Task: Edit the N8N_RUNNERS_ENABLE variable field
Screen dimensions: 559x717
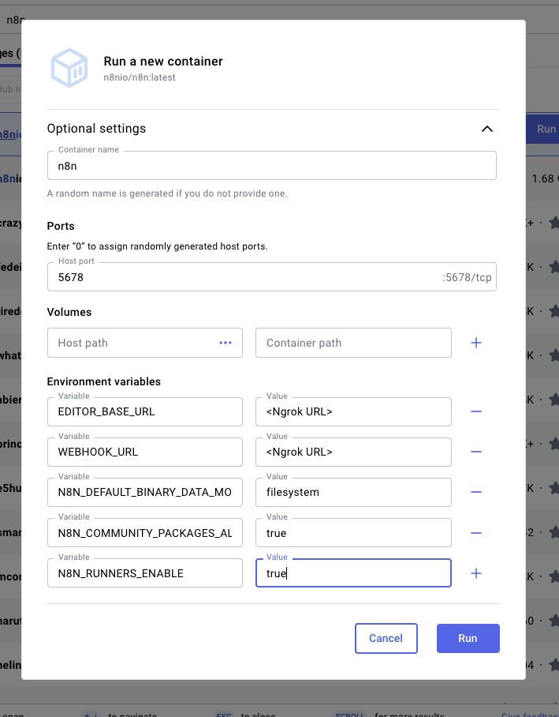Action: point(145,573)
